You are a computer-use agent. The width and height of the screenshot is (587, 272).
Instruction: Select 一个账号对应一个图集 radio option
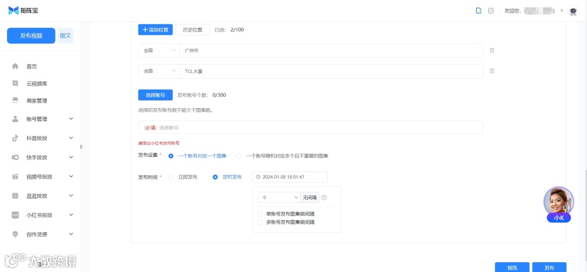[171, 156]
